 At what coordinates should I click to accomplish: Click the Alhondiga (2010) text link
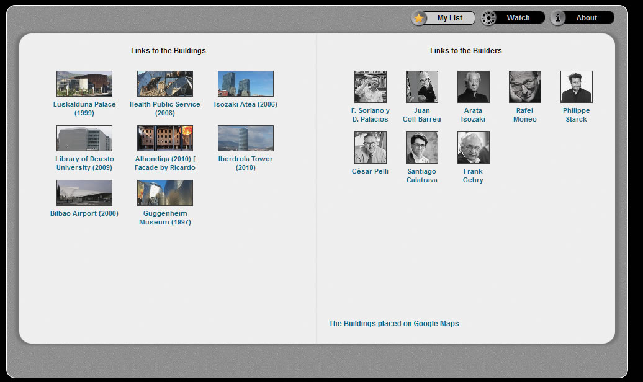165,163
